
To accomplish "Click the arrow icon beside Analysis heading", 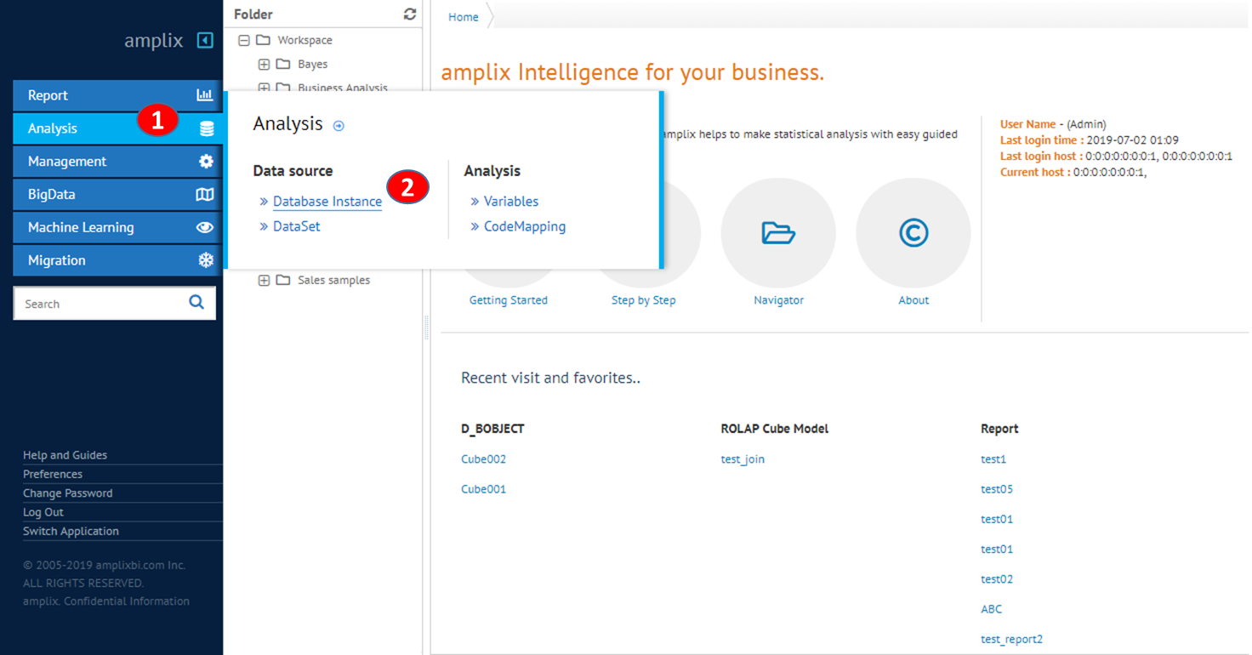I will [339, 126].
